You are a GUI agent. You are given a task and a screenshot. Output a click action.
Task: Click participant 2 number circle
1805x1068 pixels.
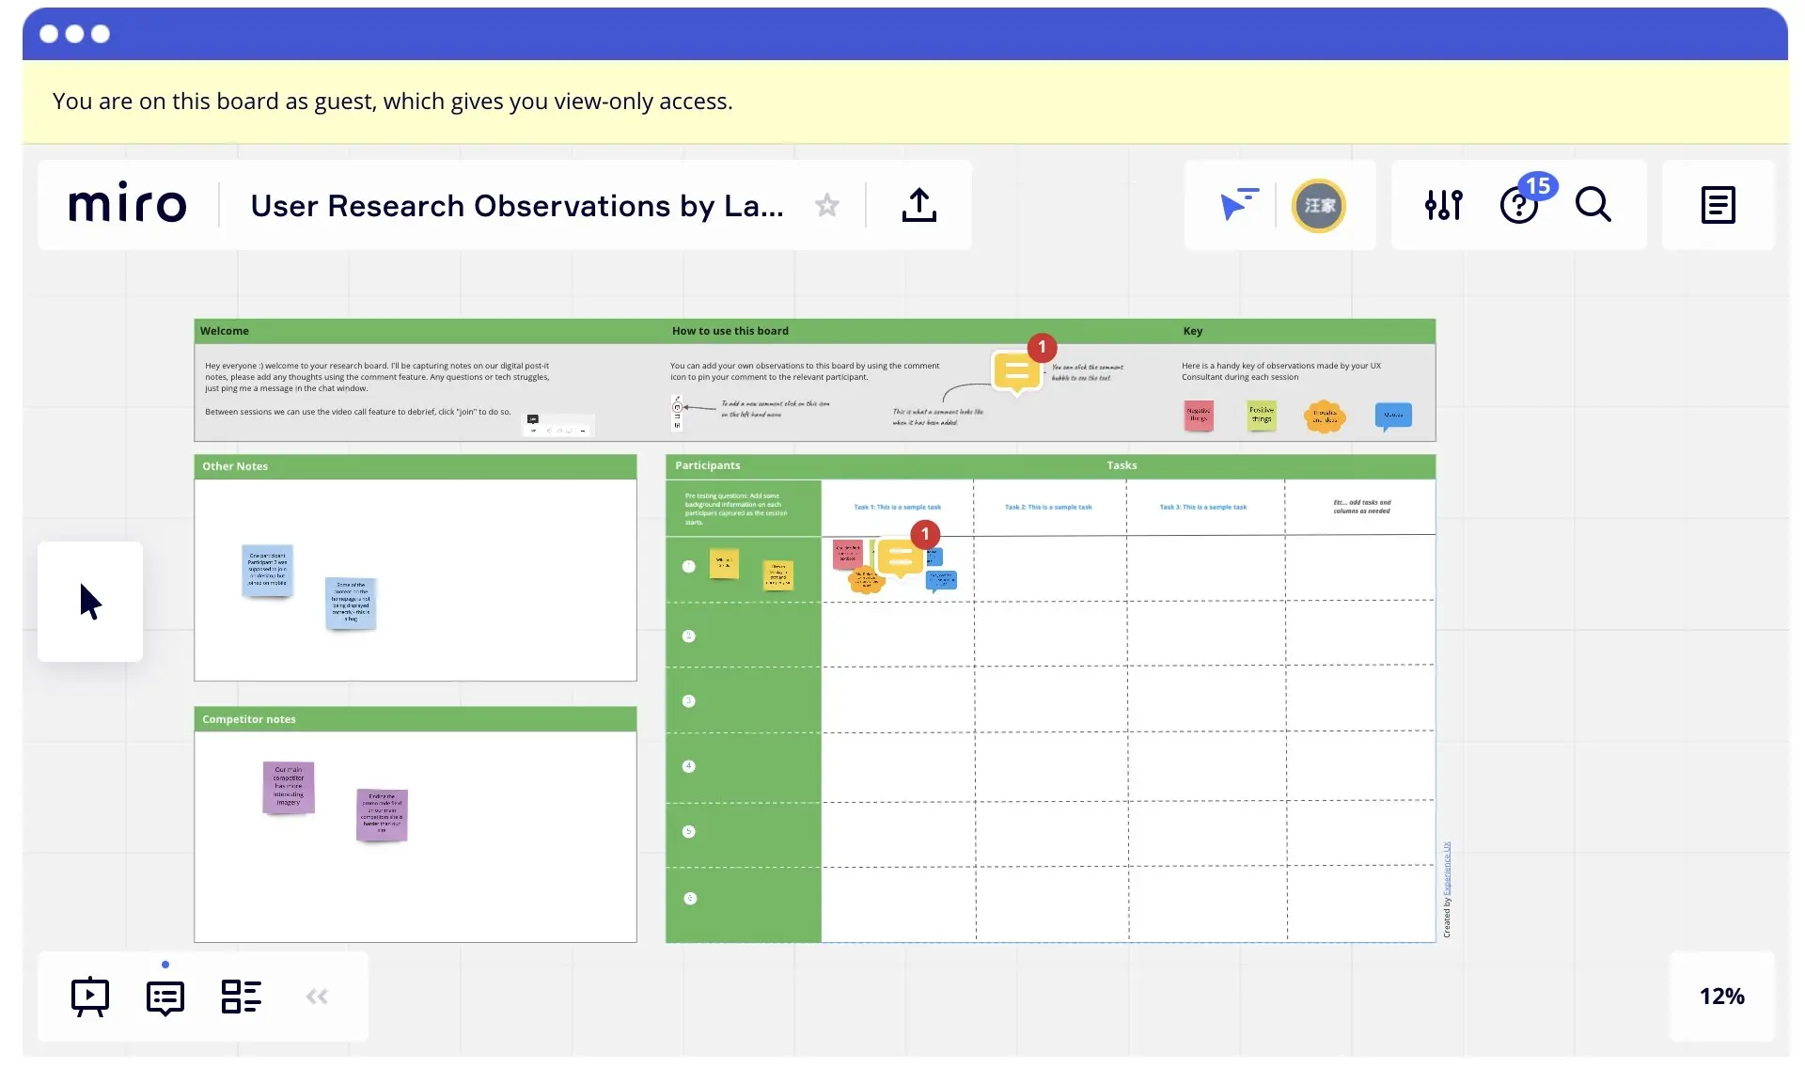coord(689,636)
